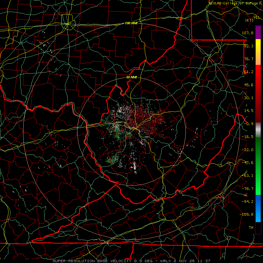
Task: Select the Super-Resolution Base Velocity caption text
Action: (x=131, y=261)
